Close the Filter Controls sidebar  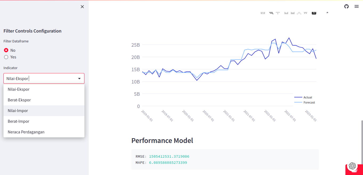[82, 6]
